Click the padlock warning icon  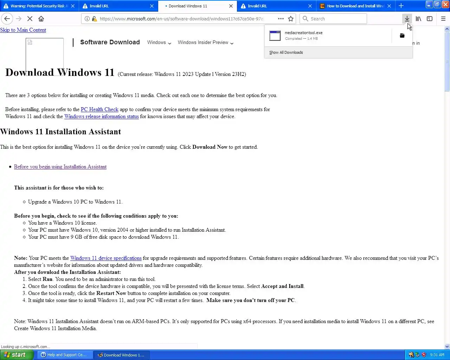[94, 19]
